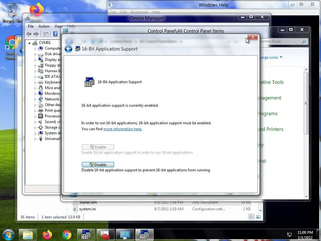Screen dimensions: 321x241
Task: Open the Action menu in Device Manager
Action: pos(44,26)
